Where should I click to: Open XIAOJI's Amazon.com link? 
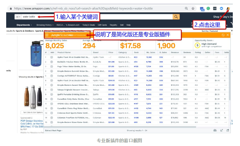pyautogui.click(x=68, y=25)
